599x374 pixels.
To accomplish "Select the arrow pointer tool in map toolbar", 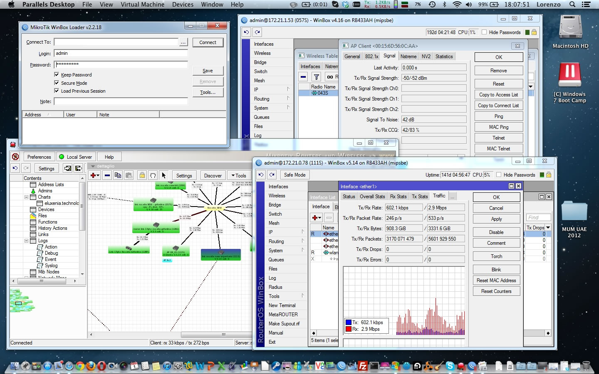I will coord(163,175).
